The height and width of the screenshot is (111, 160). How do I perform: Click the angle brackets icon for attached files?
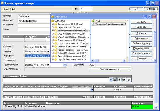point(129,80)
